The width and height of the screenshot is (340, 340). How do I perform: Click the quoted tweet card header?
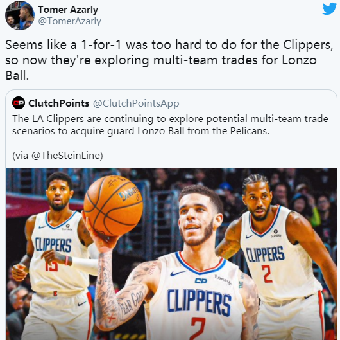[96, 103]
